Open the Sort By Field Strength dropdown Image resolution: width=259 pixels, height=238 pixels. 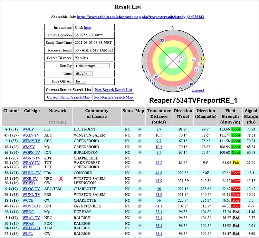pos(92,66)
